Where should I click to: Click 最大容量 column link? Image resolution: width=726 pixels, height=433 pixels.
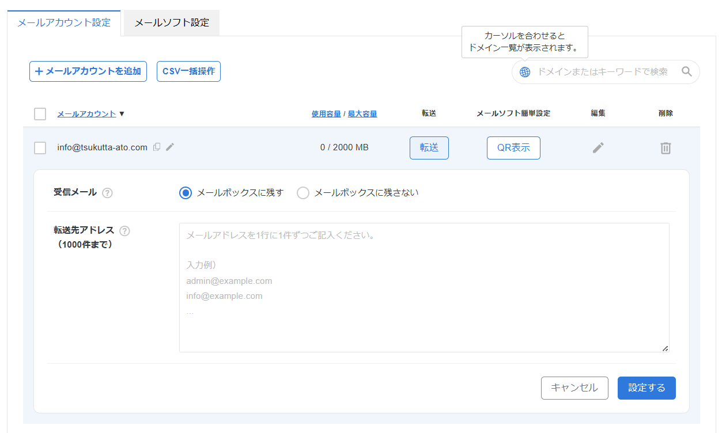(362, 114)
